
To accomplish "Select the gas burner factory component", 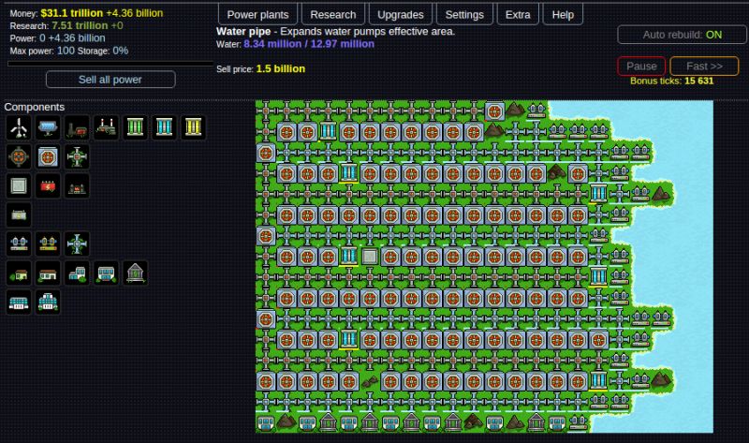I will [x=106, y=127].
